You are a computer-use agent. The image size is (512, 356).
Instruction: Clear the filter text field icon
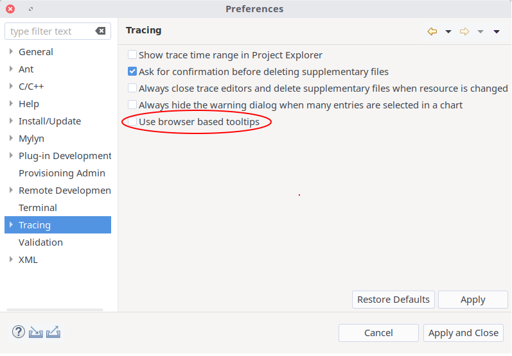pyautogui.click(x=100, y=31)
